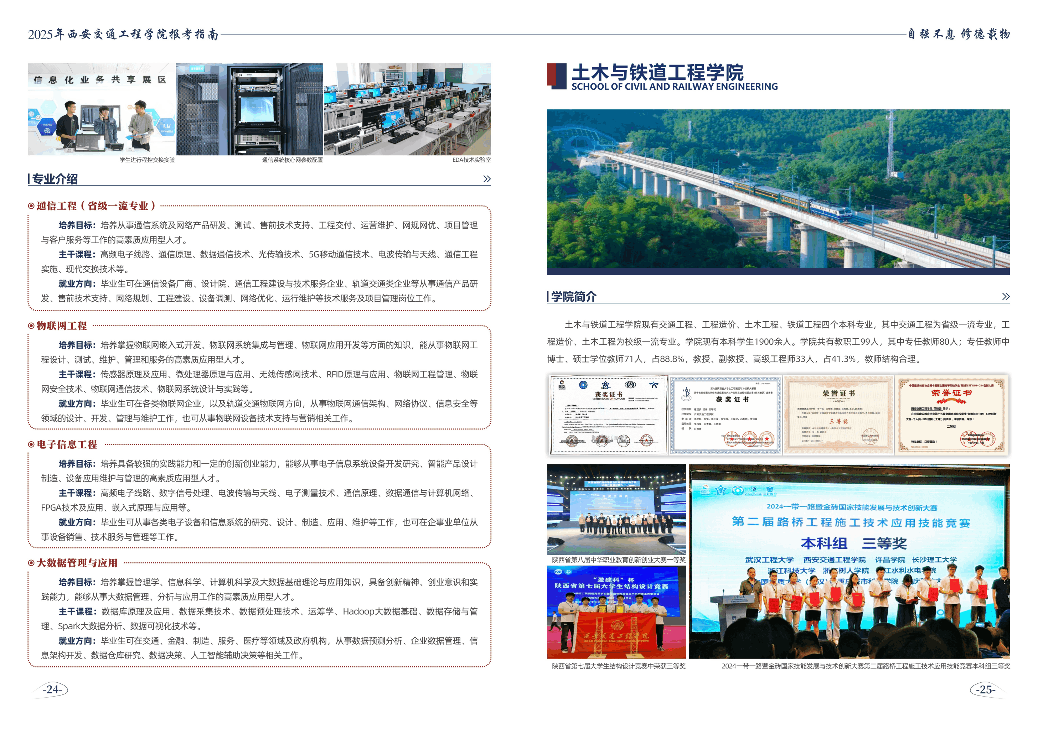Click the chevron arrows beside 专业介绍 heading

[x=486, y=179]
